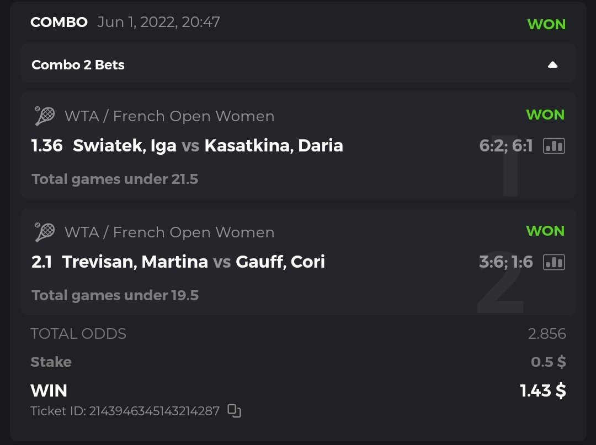
Task: Open statistics icon for Swiatek vs Kasatkina
Action: point(554,146)
